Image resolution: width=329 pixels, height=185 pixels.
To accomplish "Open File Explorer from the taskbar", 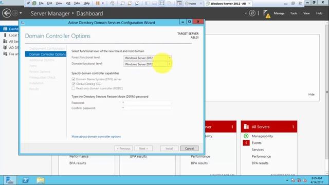I will click(41, 180).
